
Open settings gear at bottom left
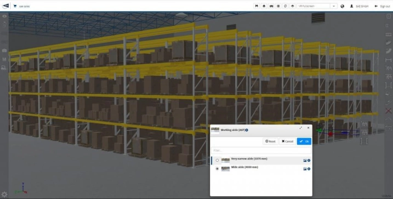[4, 194]
